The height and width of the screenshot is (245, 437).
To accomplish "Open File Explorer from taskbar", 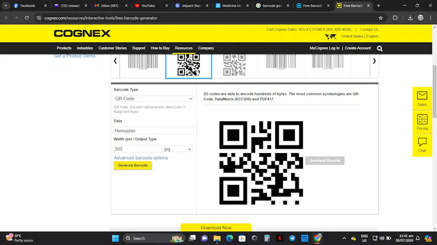I will [x=217, y=239].
